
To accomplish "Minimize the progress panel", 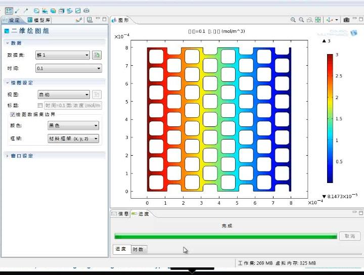I will [354, 212].
